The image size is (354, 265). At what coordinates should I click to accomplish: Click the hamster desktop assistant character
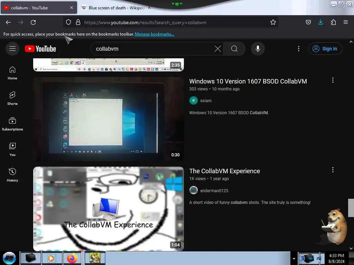335,226
